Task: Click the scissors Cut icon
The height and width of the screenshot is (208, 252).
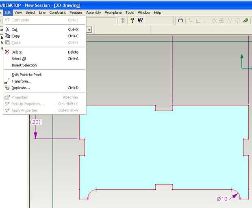Action: pos(7,29)
